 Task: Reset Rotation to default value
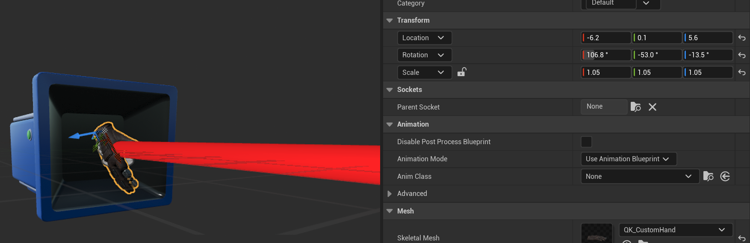[742, 55]
